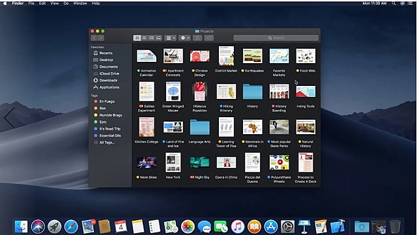Image resolution: width=417 pixels, height=235 pixels.
Task: Open the Edit menu
Action: [42, 3]
